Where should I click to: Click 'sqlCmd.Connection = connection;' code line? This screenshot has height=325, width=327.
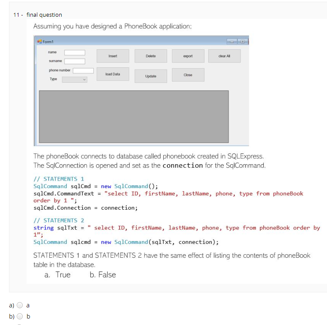coord(86,208)
